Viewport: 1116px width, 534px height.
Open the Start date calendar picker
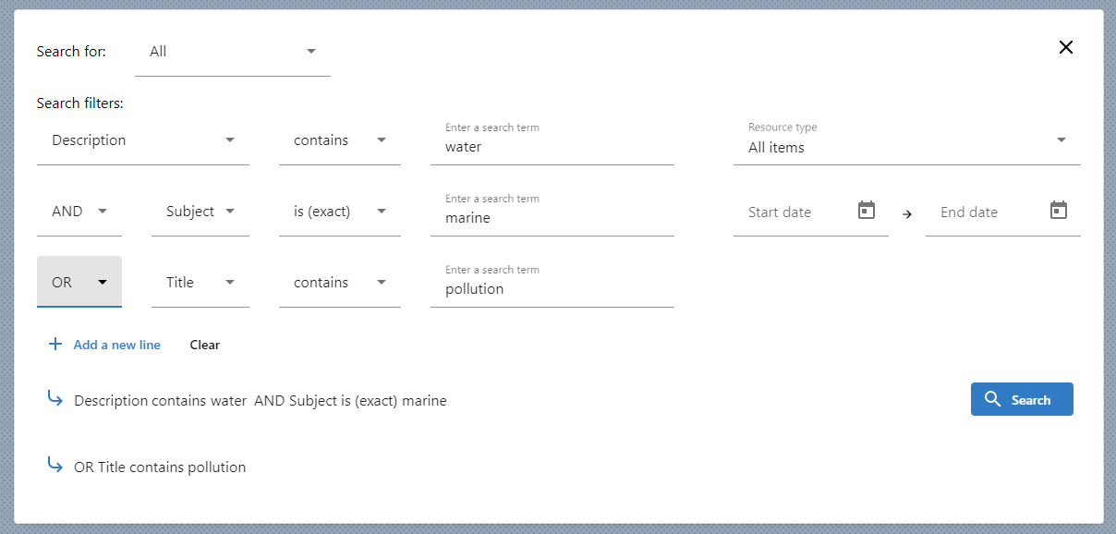click(x=866, y=211)
